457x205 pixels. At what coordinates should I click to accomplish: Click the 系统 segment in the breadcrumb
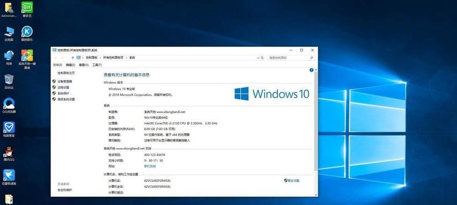(x=132, y=58)
